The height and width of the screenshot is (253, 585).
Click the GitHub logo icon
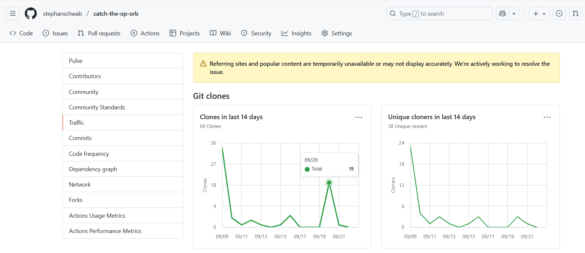[31, 13]
